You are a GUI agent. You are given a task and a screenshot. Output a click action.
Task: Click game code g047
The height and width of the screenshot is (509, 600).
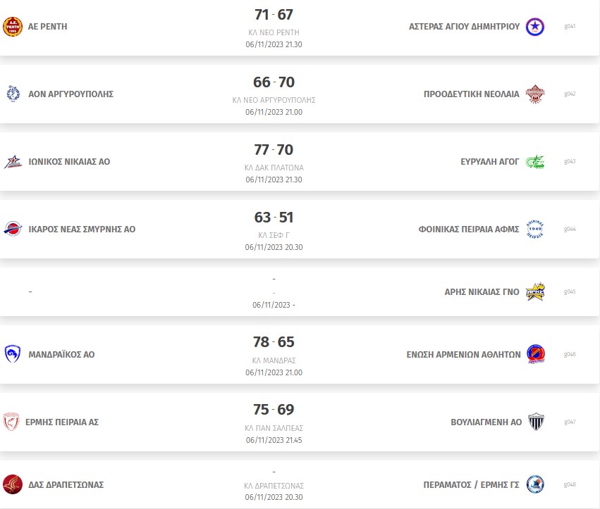[570, 422]
